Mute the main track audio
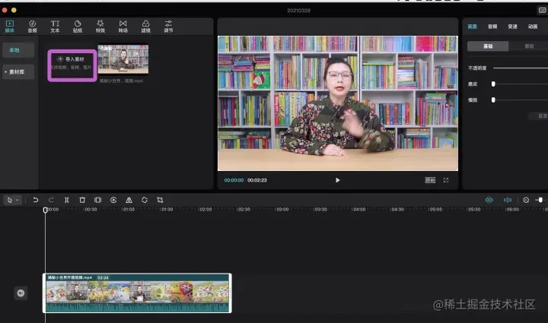 pyautogui.click(x=21, y=293)
